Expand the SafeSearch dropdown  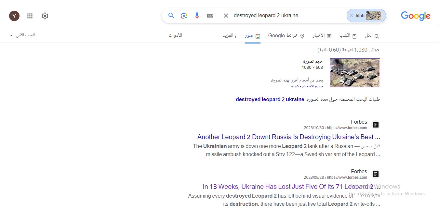coord(22,35)
